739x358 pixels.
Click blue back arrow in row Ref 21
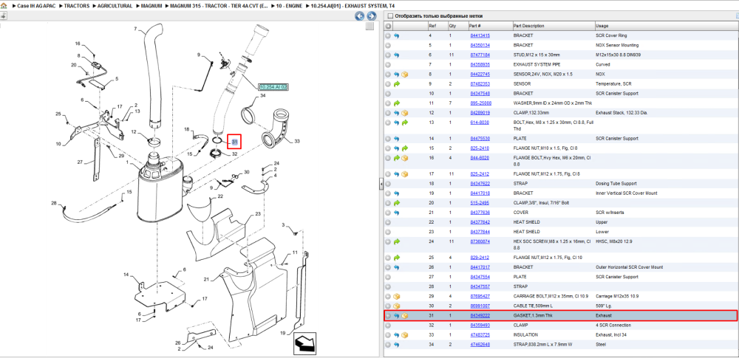tap(397, 213)
